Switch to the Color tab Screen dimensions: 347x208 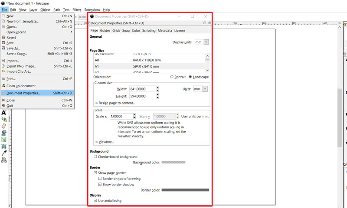point(136,30)
